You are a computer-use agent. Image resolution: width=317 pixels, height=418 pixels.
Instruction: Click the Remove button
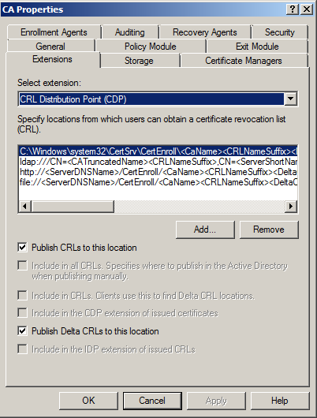click(x=269, y=230)
